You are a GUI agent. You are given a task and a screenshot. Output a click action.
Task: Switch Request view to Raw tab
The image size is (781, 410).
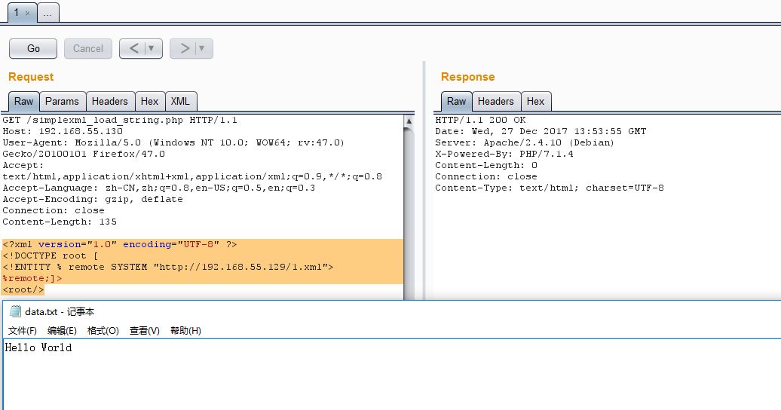click(23, 101)
